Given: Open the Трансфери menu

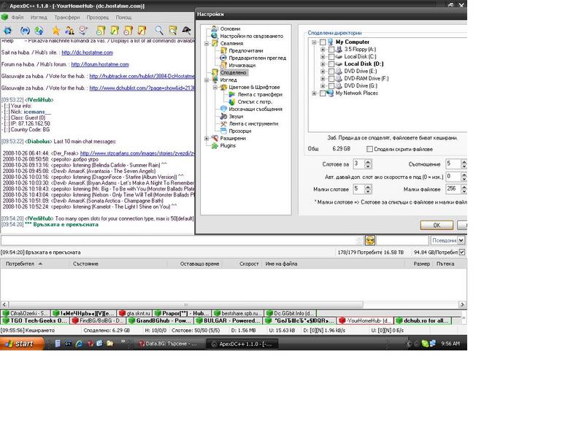Looking at the screenshot, I should pyautogui.click(x=67, y=17).
